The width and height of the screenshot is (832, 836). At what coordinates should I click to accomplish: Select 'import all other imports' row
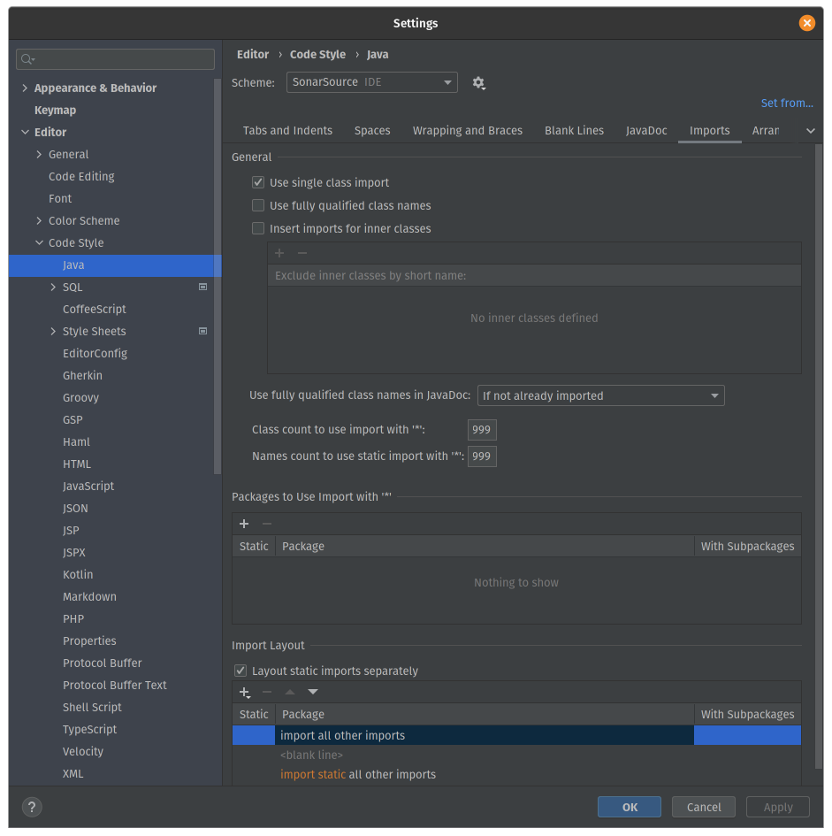click(516, 735)
